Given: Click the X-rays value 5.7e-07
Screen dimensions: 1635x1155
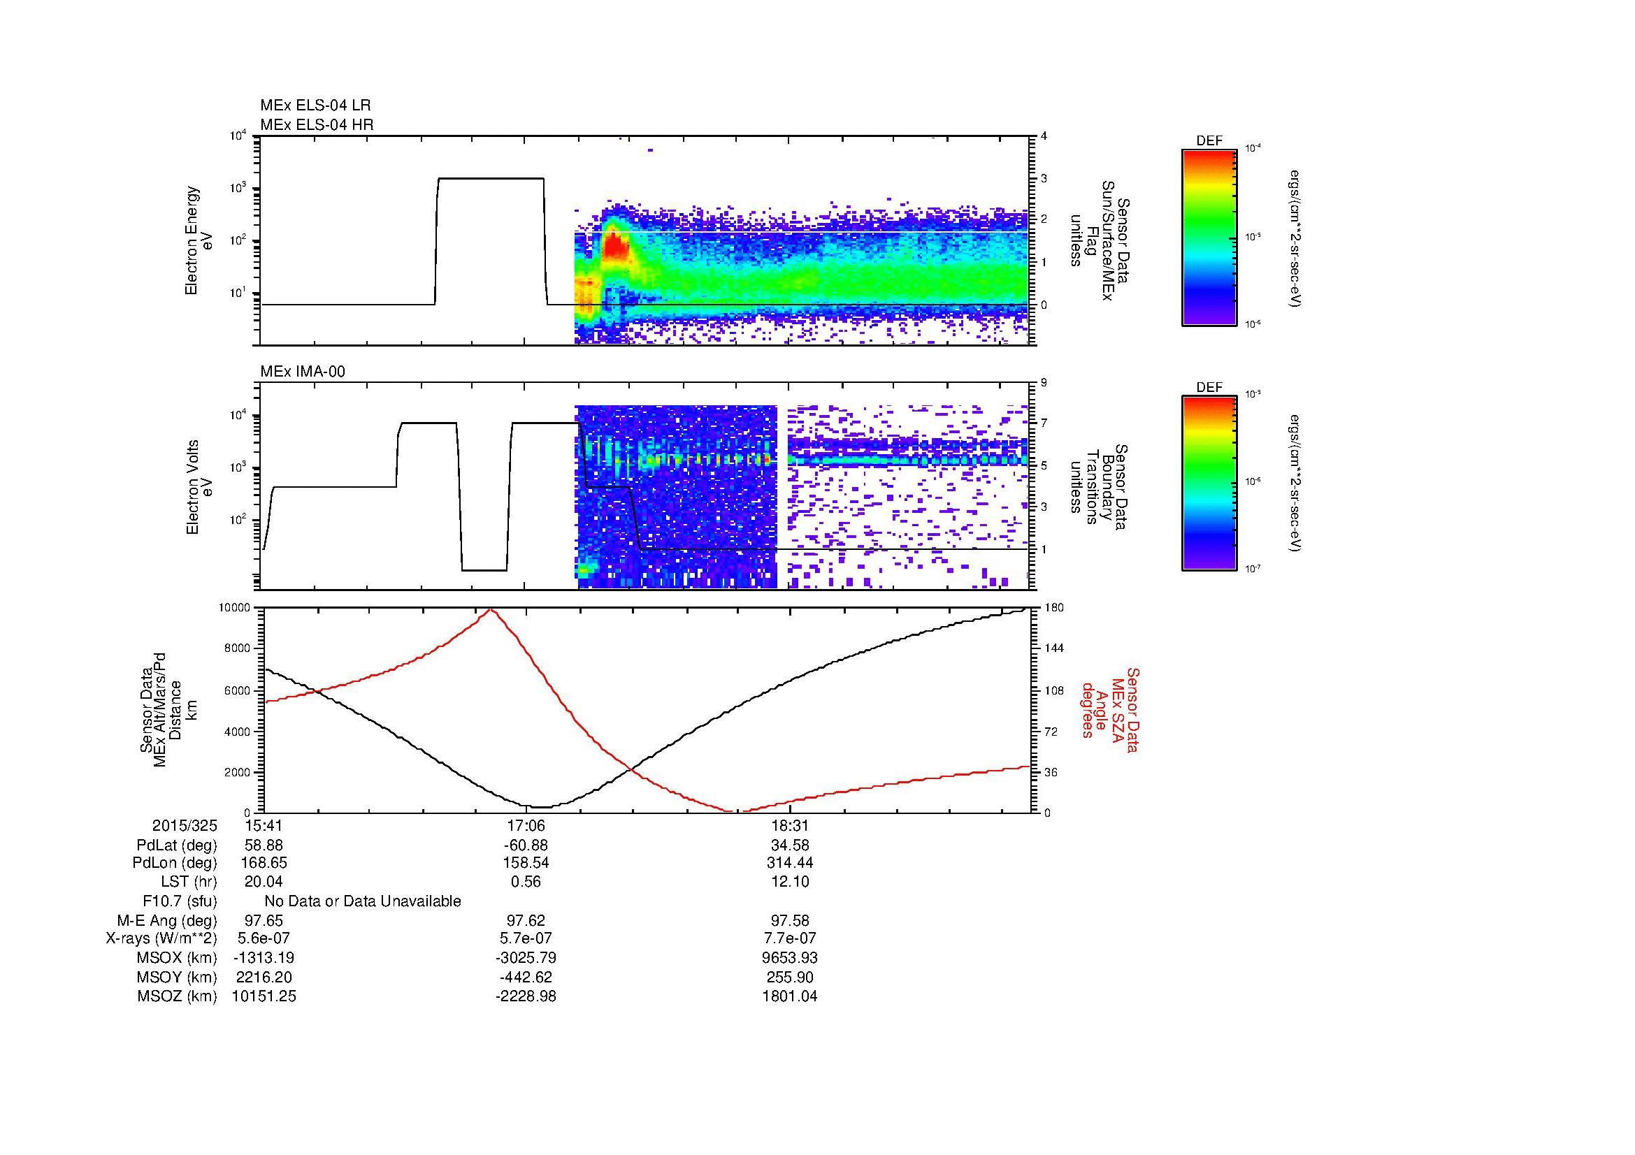Looking at the screenshot, I should click(x=526, y=939).
